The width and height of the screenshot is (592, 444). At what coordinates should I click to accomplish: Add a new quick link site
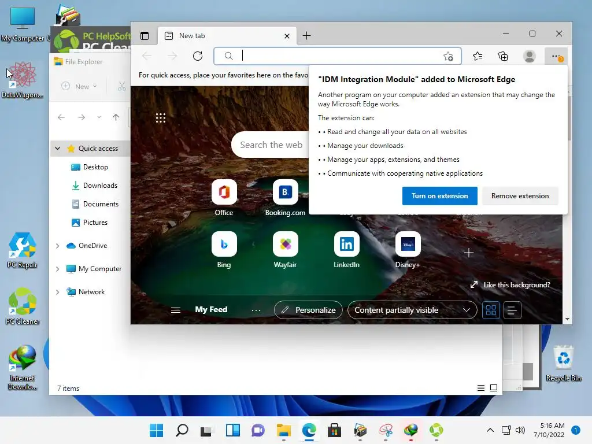point(468,253)
